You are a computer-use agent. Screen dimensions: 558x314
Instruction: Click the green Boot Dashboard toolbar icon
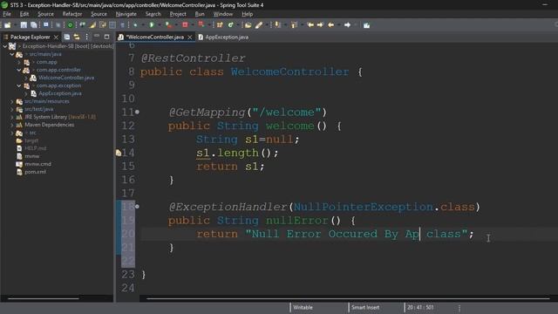click(71, 25)
